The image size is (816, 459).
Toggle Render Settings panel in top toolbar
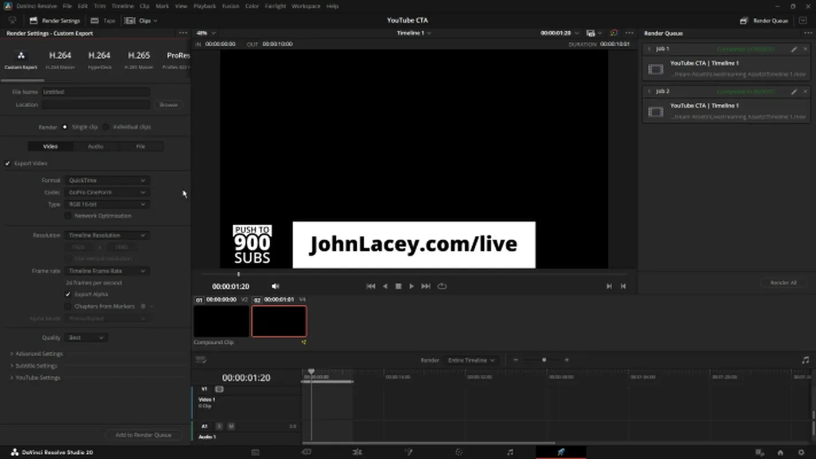click(x=55, y=21)
